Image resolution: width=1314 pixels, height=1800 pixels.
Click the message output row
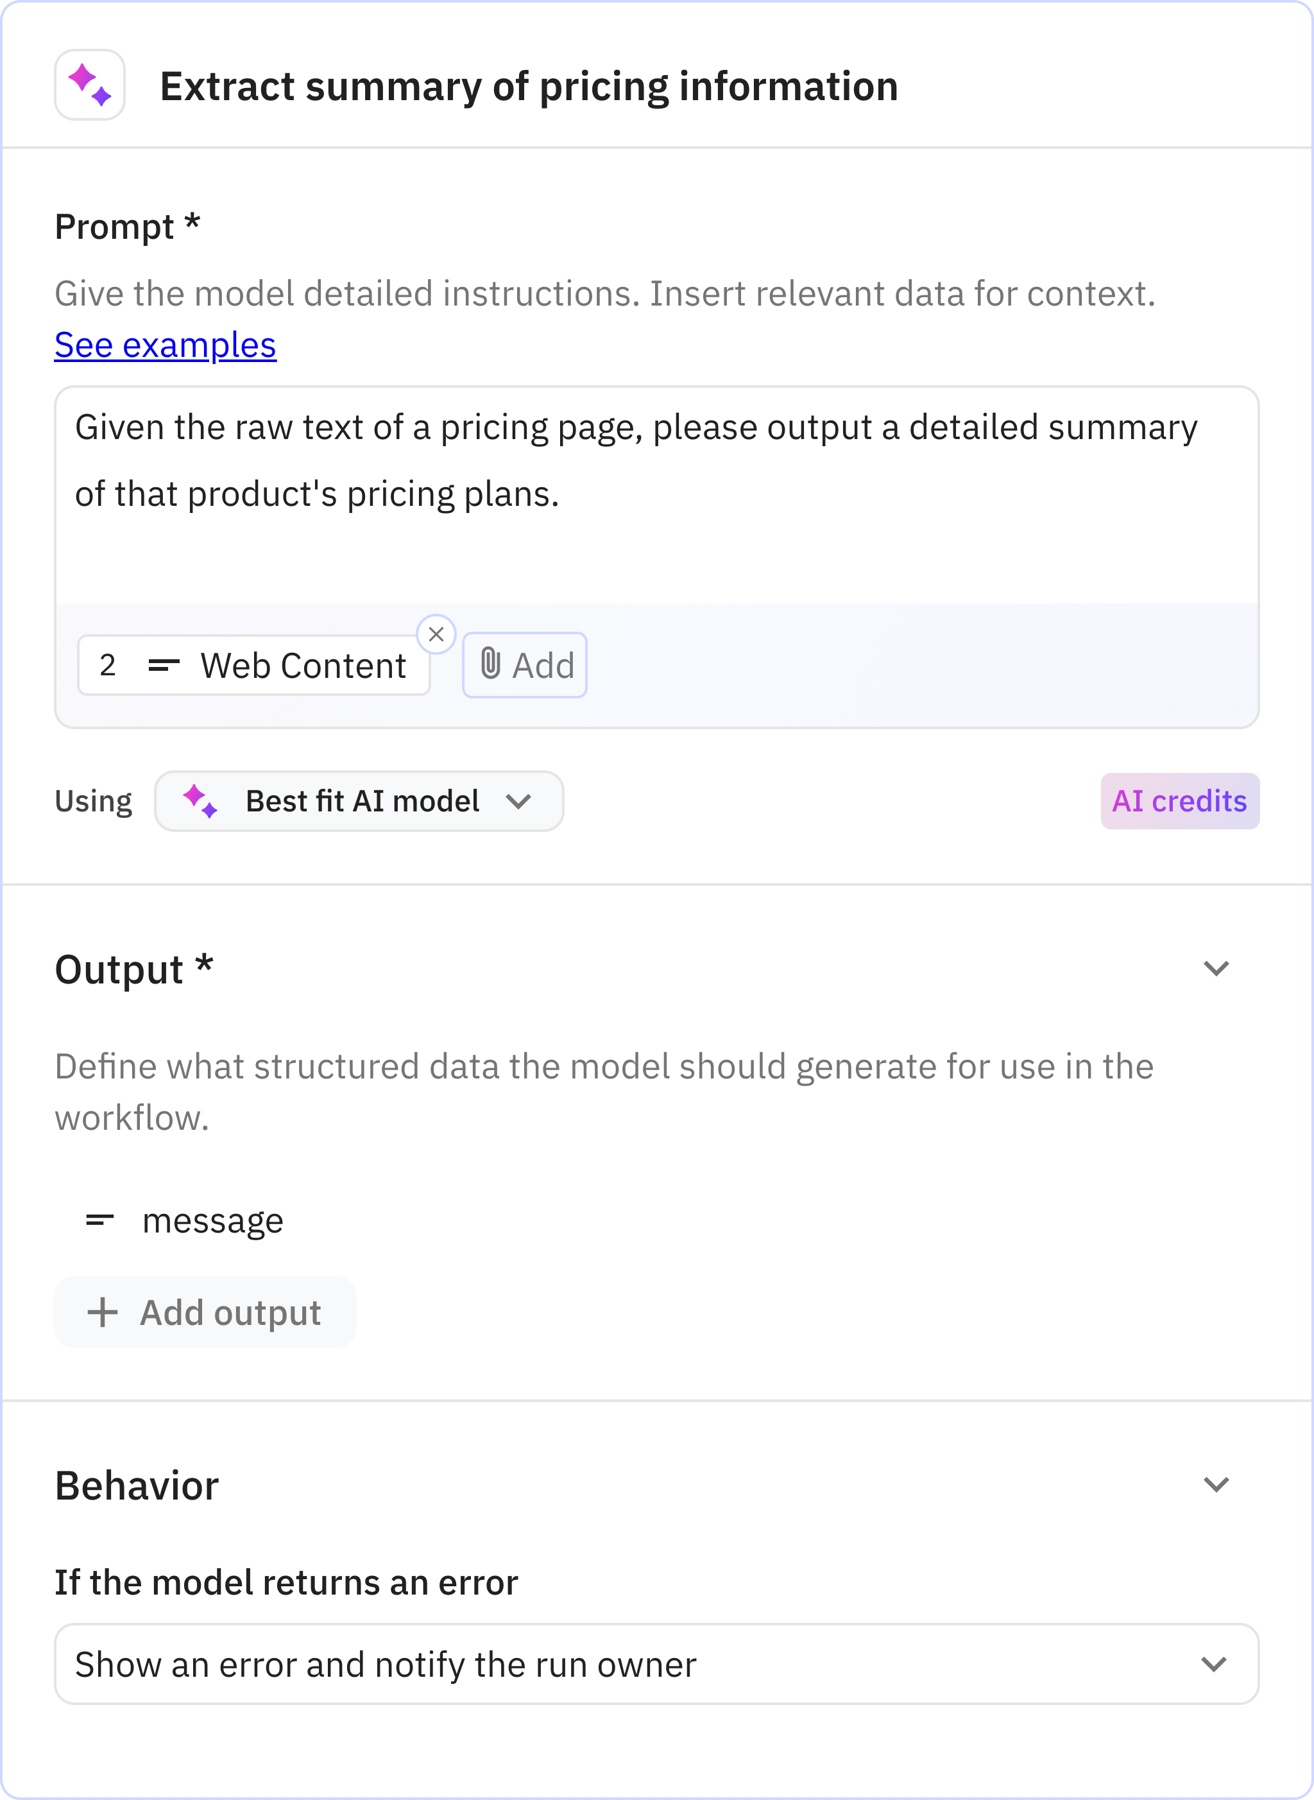[212, 1220]
